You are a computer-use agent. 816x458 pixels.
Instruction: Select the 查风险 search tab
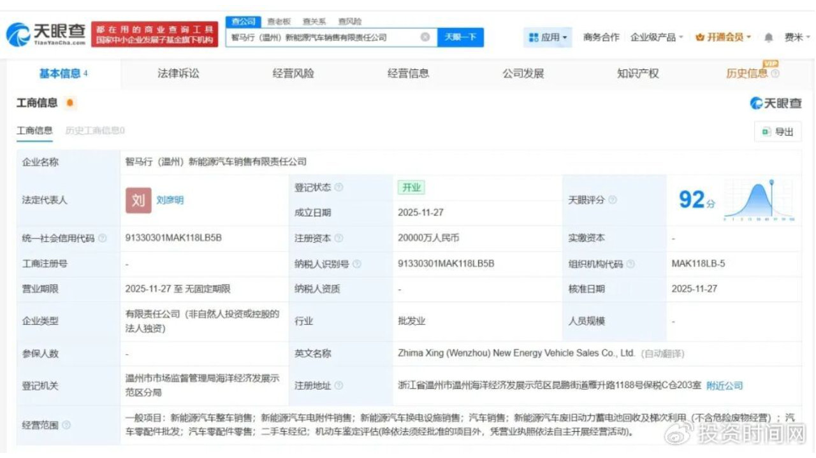pyautogui.click(x=349, y=22)
